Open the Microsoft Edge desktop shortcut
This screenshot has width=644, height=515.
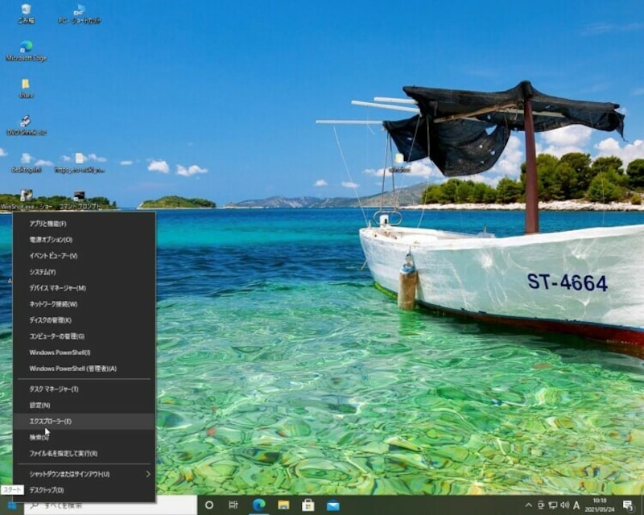pyautogui.click(x=26, y=47)
